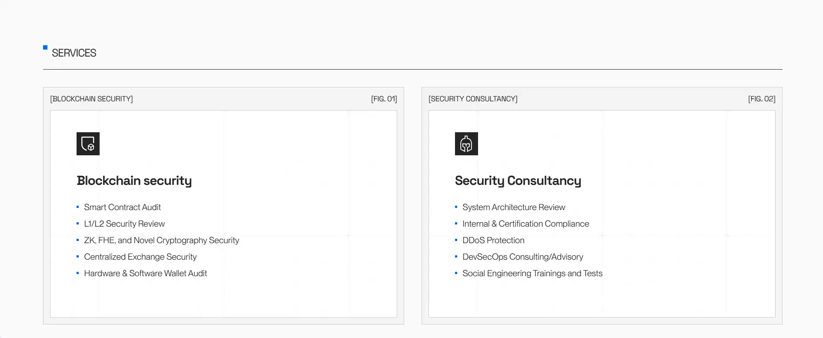This screenshot has width=823, height=338.
Task: Click the Blockchain security shield icon
Action: [88, 144]
